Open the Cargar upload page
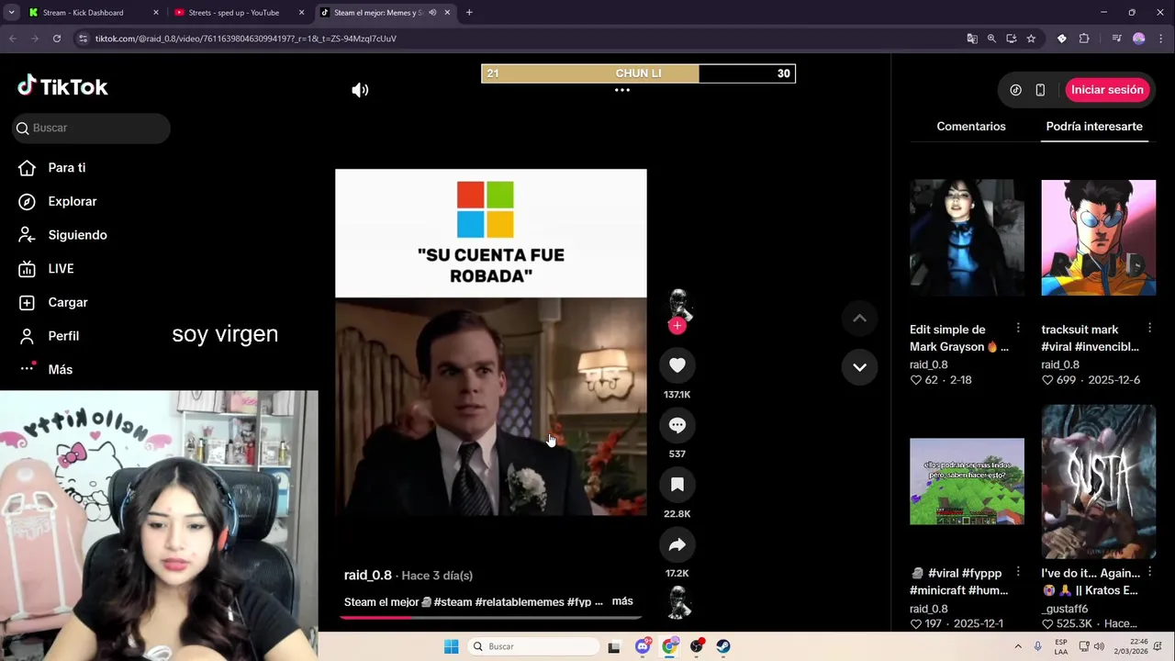 (x=67, y=302)
